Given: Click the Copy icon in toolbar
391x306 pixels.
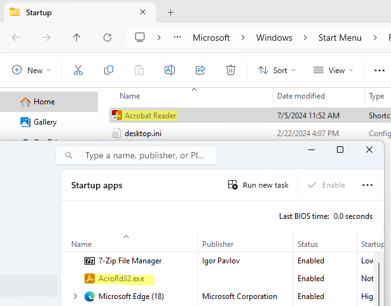Looking at the screenshot, I should pos(109,70).
